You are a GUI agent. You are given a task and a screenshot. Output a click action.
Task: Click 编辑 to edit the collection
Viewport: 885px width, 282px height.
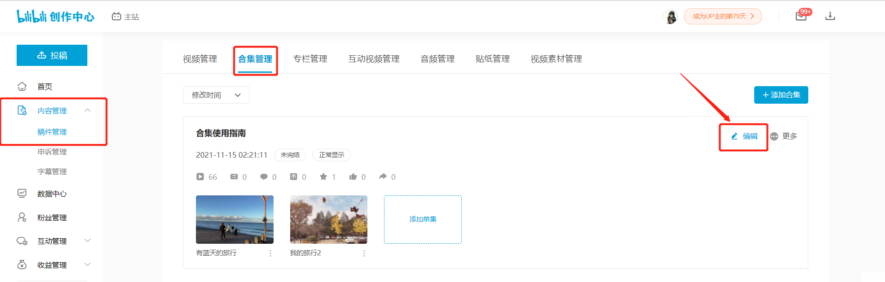coord(745,136)
